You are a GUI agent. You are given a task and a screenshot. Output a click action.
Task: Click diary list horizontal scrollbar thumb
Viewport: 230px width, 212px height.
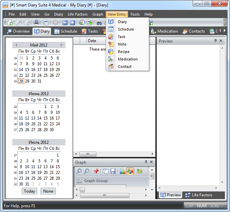point(88,154)
